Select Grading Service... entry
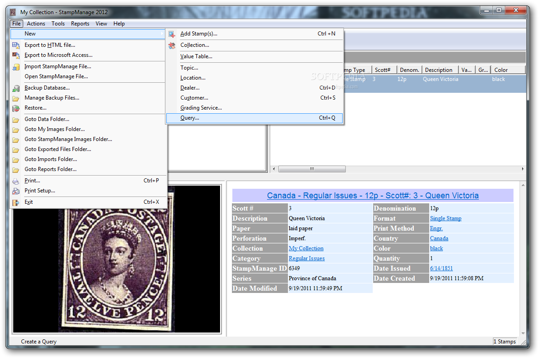 coord(255,107)
